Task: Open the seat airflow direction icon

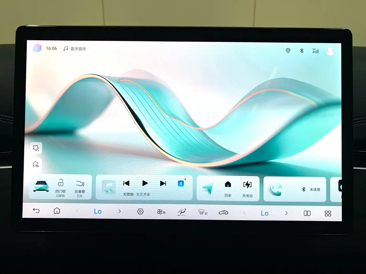Action: tap(182, 212)
